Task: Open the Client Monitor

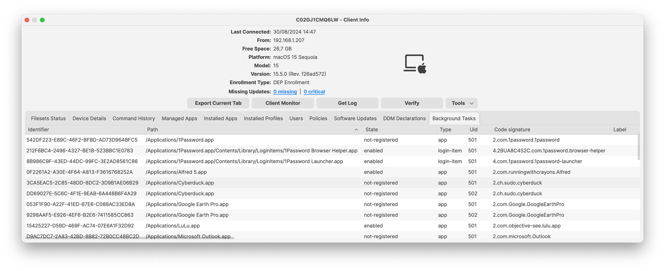Action: 283,103
